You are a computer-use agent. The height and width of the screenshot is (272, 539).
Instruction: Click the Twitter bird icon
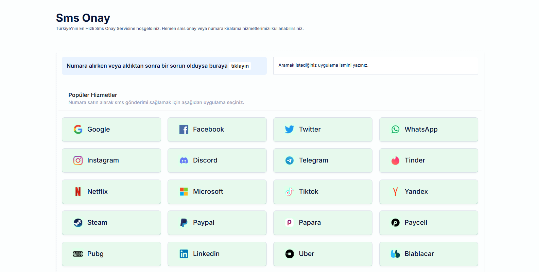pos(290,129)
